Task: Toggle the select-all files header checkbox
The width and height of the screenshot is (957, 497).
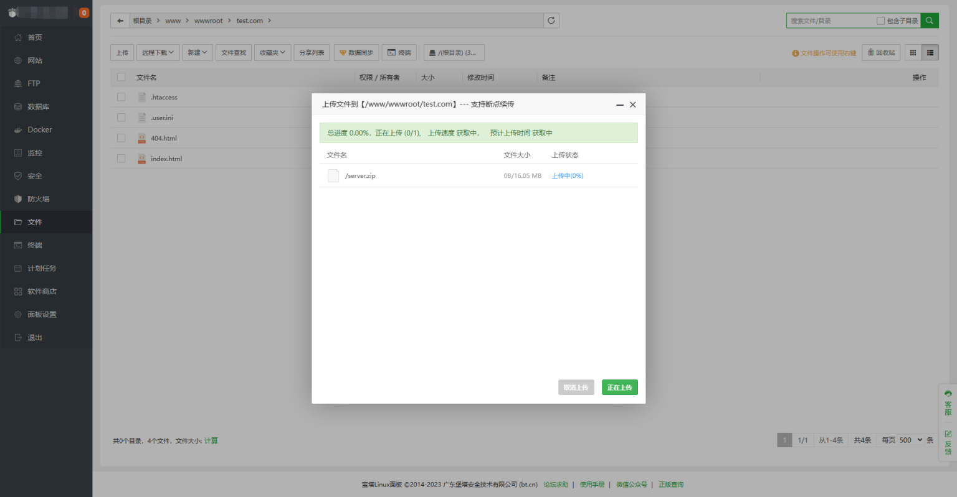Action: [121, 77]
